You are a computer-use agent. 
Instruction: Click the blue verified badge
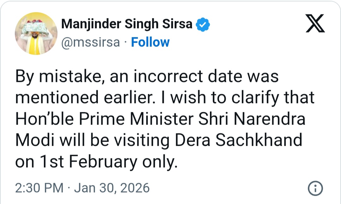[x=203, y=24]
